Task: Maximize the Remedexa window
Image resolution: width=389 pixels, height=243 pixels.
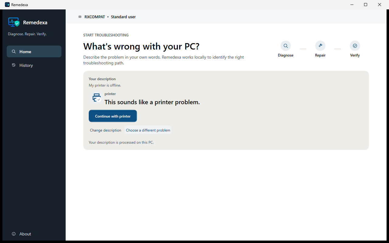Action: pyautogui.click(x=366, y=5)
